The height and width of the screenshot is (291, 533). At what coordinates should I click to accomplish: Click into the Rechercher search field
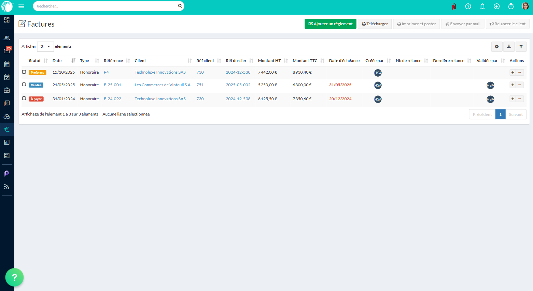[x=106, y=6]
